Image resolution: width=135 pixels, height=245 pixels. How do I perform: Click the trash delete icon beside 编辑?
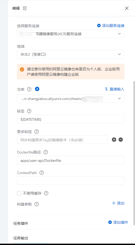[25, 8]
